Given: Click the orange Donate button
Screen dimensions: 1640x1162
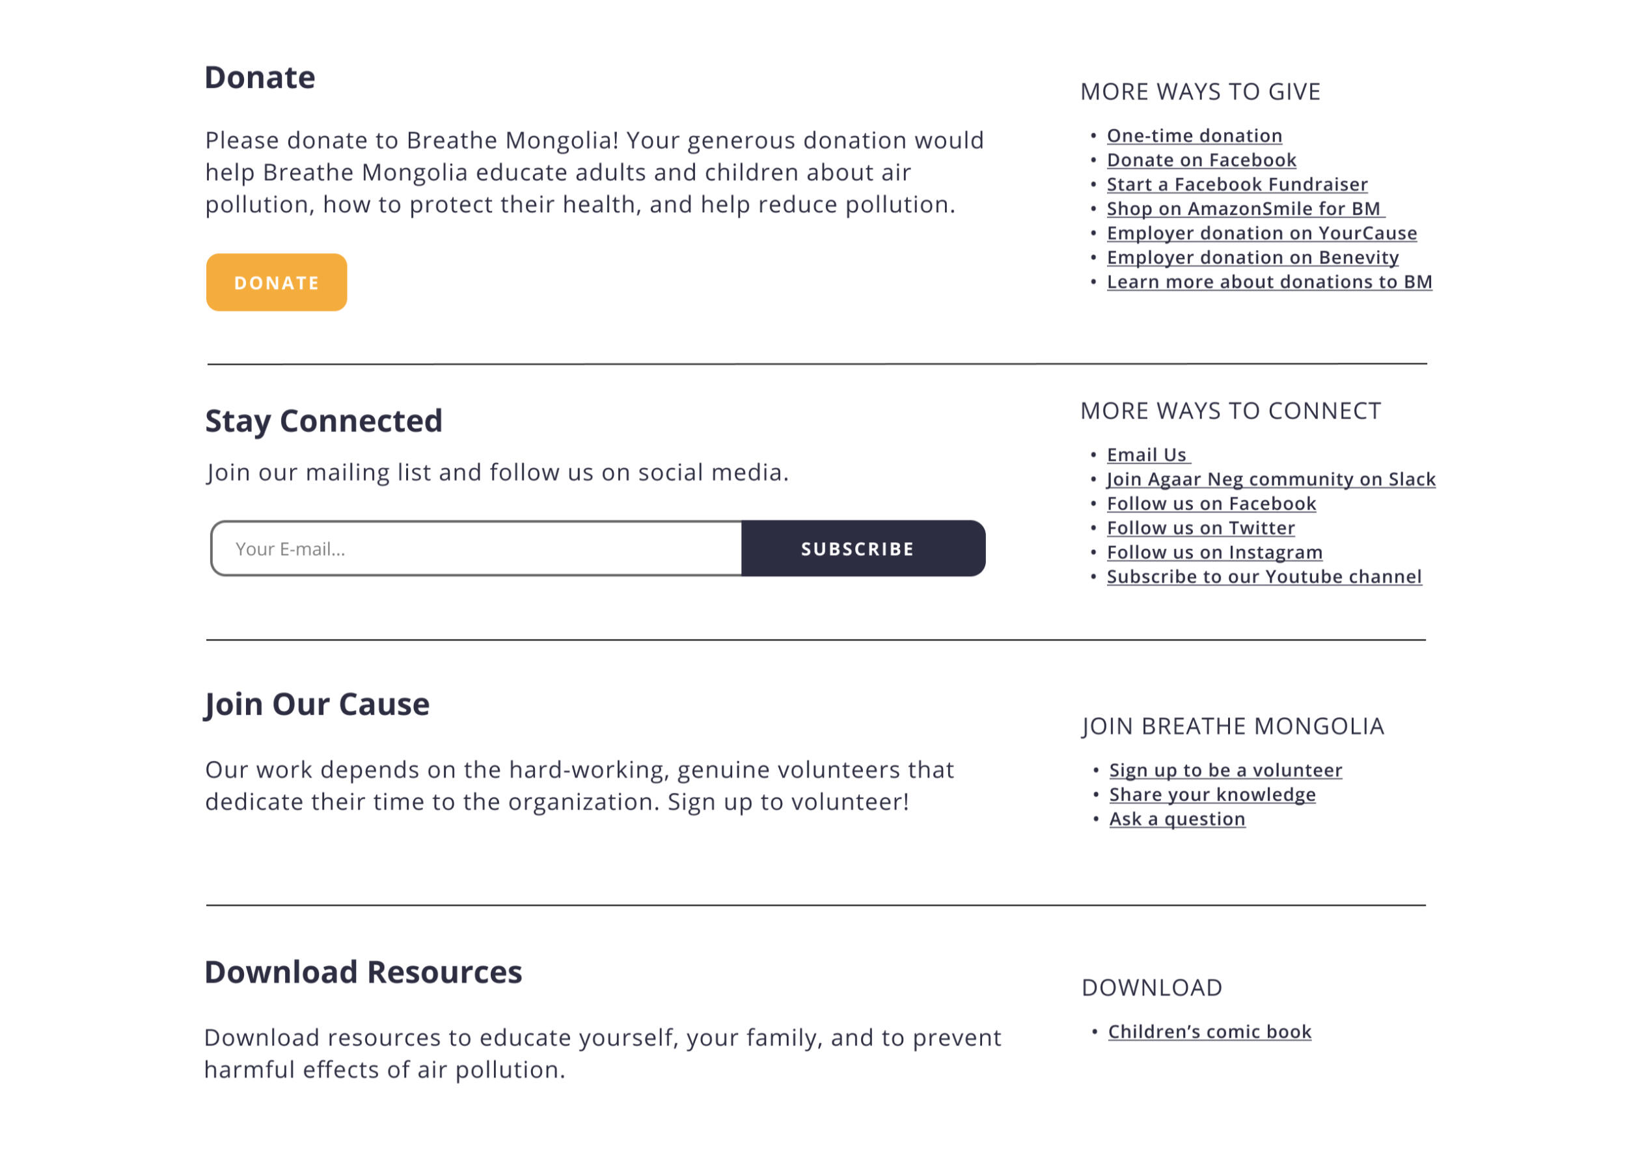Looking at the screenshot, I should pyautogui.click(x=276, y=283).
